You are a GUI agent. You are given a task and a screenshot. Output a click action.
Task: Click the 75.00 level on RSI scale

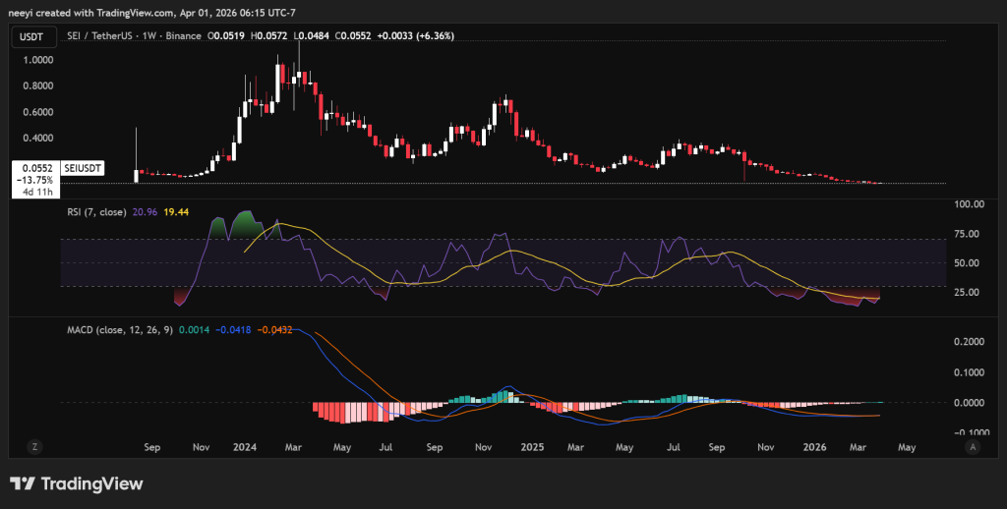970,234
